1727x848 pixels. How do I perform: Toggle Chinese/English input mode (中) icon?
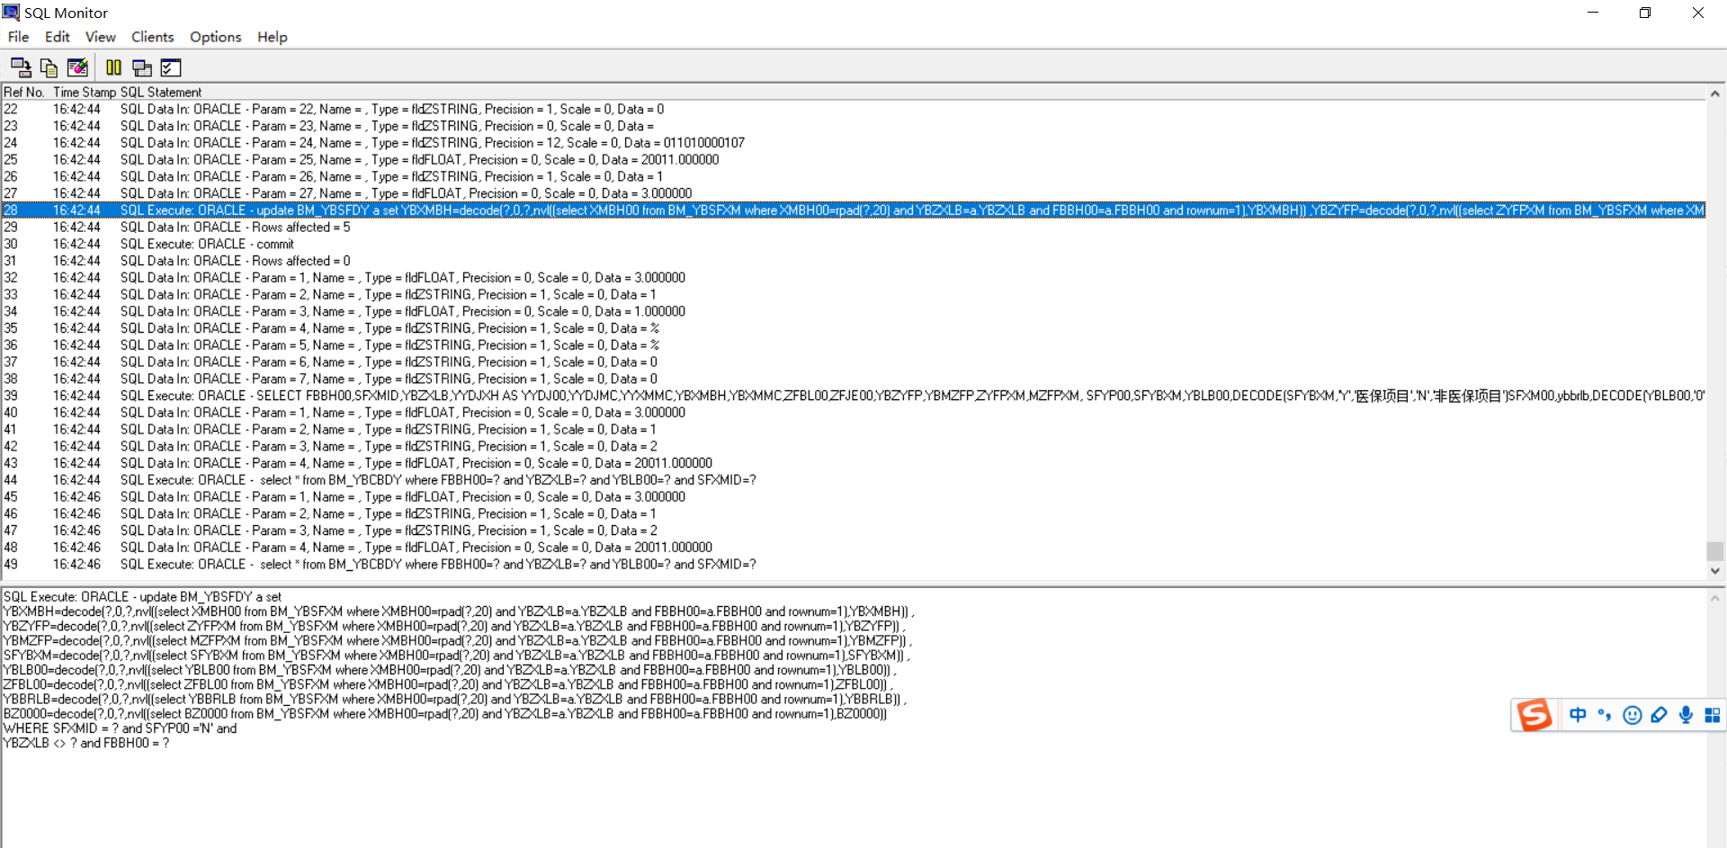1578,715
